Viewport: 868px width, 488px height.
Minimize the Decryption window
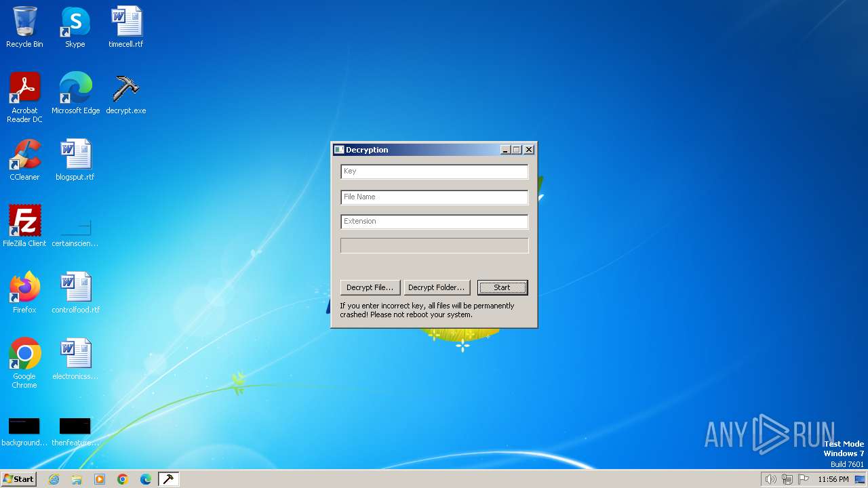(x=505, y=150)
